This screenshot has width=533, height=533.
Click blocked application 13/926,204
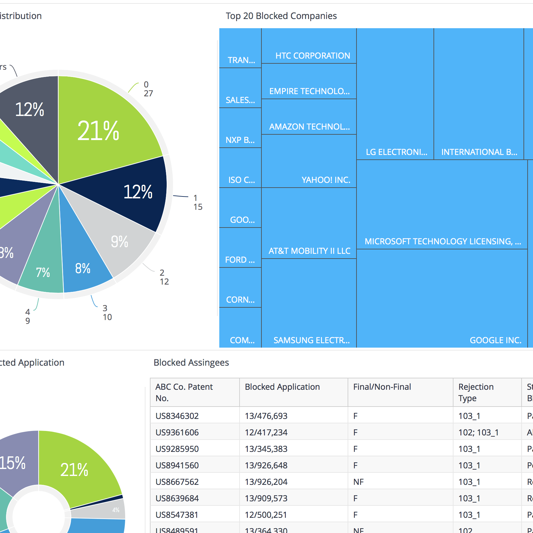266,482
